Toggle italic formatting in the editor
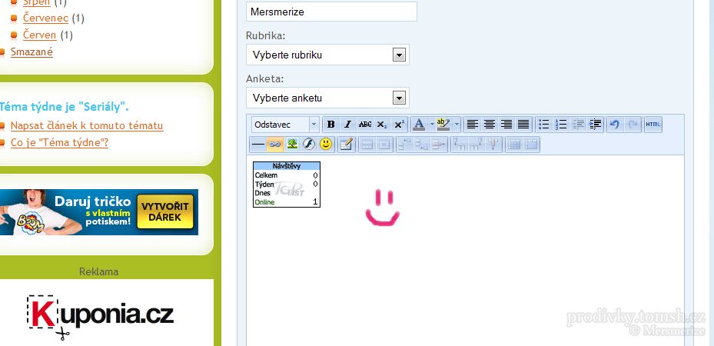Image resolution: width=714 pixels, height=346 pixels. pyautogui.click(x=348, y=125)
